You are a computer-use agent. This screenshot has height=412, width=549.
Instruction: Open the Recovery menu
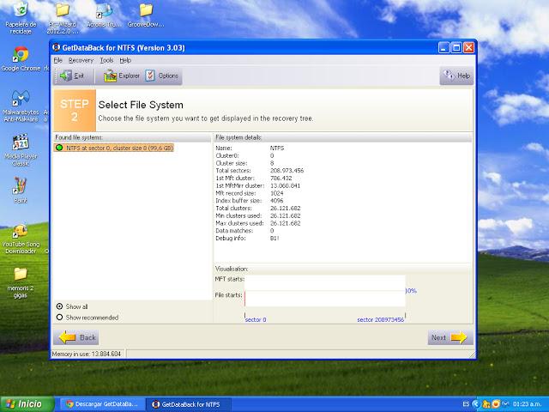81,61
